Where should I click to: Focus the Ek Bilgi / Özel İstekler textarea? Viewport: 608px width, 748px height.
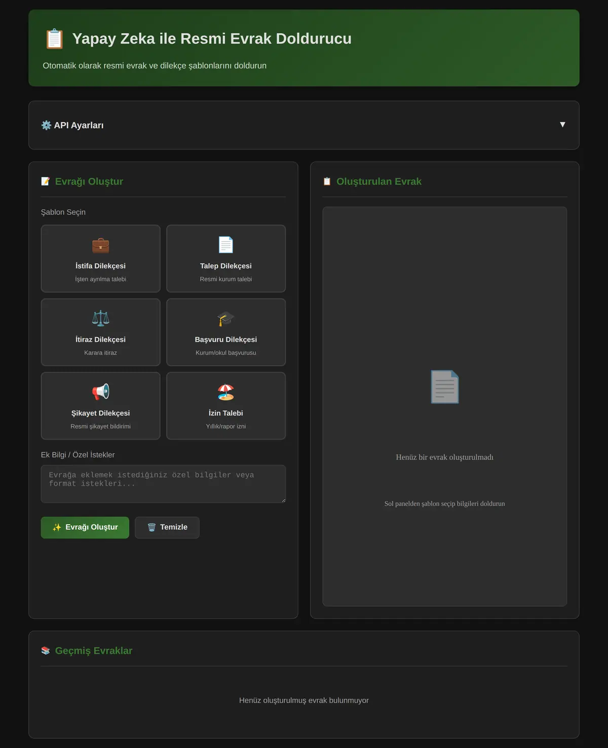pos(163,484)
